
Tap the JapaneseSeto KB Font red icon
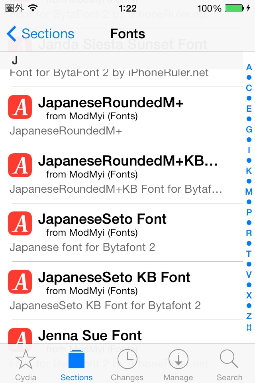click(x=20, y=282)
